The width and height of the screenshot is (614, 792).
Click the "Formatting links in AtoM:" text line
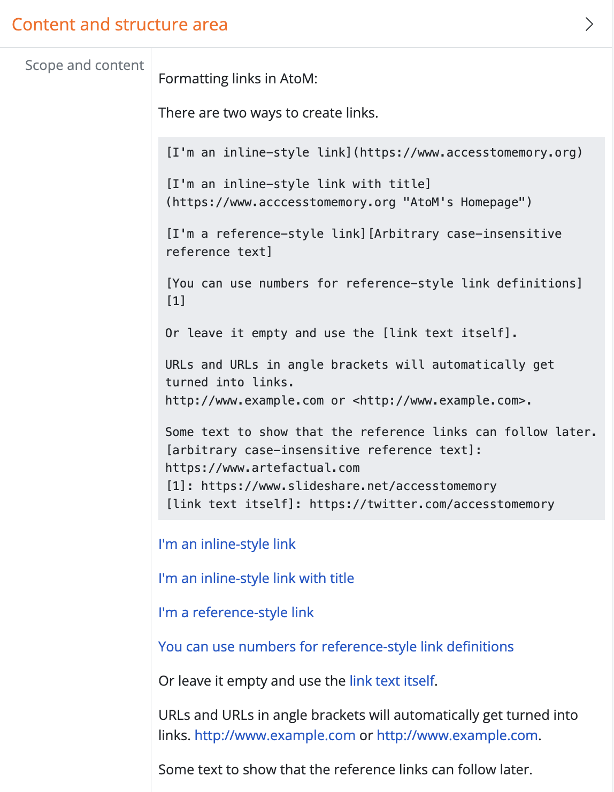click(x=238, y=79)
